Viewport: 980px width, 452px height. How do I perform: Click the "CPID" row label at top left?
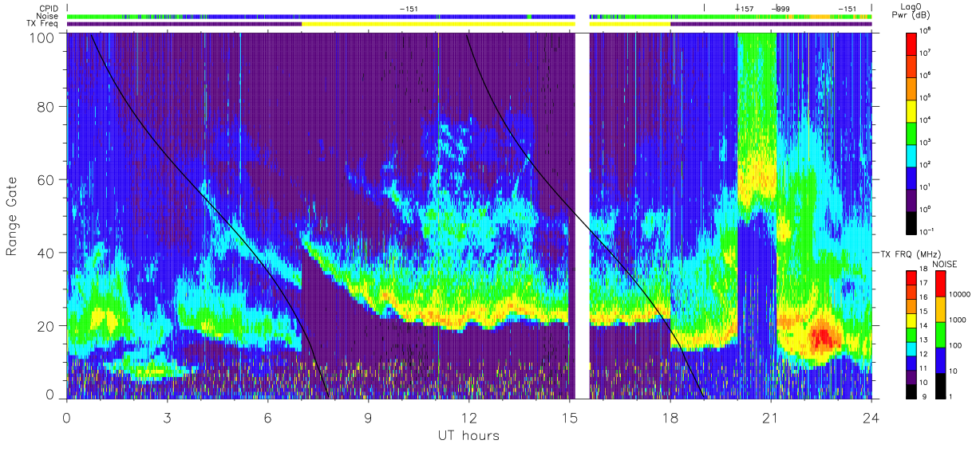[x=49, y=8]
